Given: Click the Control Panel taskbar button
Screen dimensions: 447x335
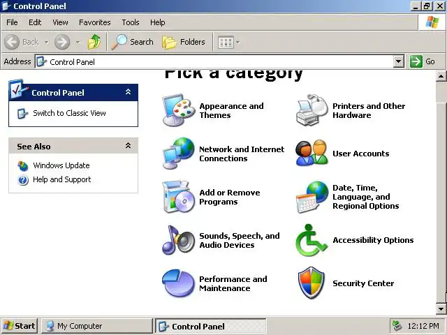Looking at the screenshot, I should (211, 326).
